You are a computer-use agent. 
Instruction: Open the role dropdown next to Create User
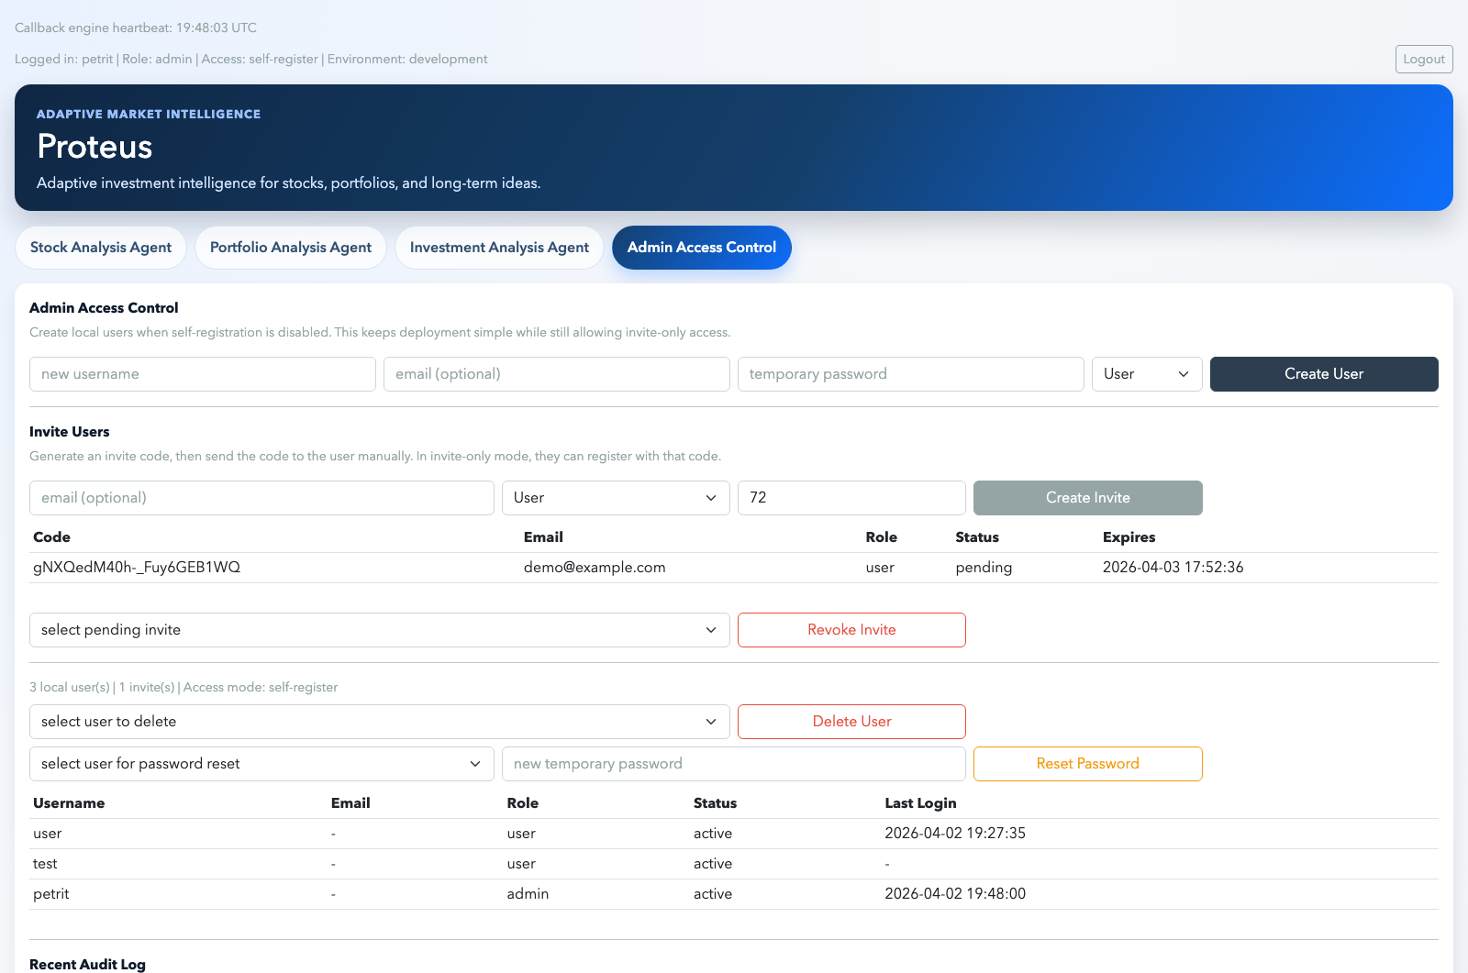click(x=1146, y=373)
